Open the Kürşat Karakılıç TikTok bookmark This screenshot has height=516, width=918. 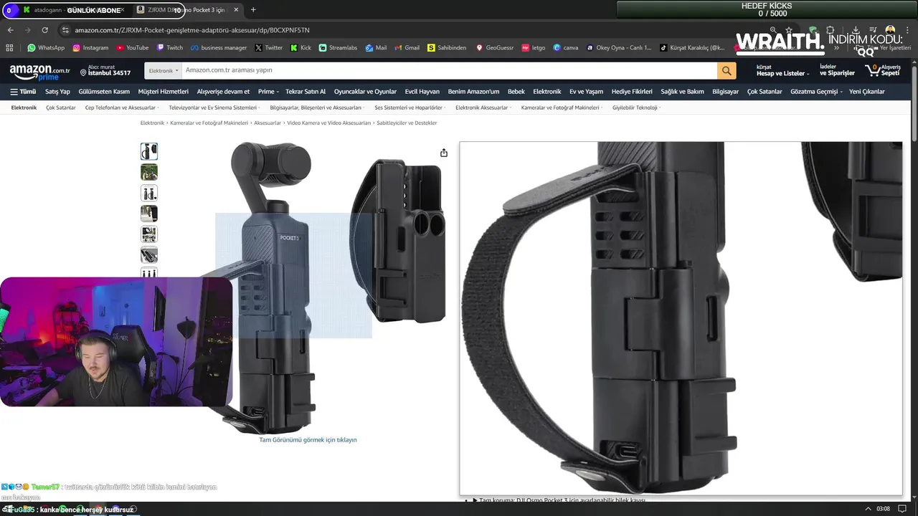[693, 48]
